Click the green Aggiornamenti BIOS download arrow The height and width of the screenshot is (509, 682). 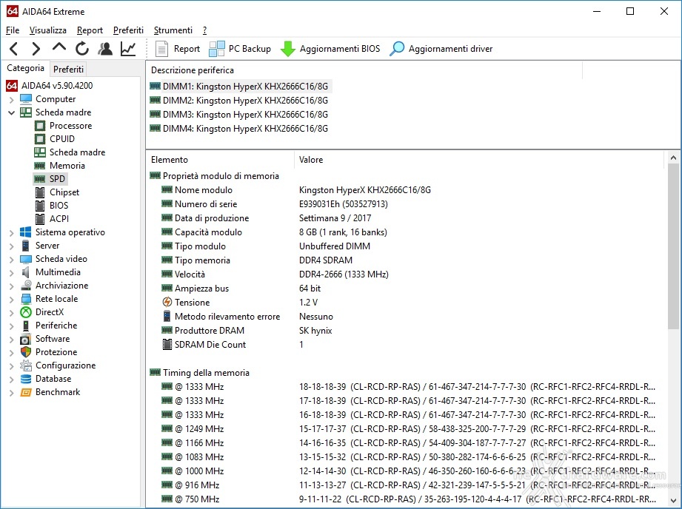tap(287, 49)
